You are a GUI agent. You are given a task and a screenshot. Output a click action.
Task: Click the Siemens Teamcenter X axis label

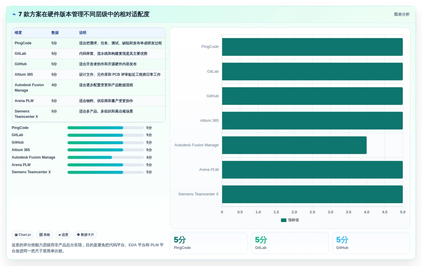tap(198, 194)
